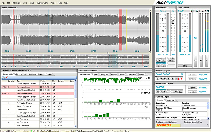Toggle the Ch 1 monitor button
The image size is (211, 132).
[x=158, y=61]
